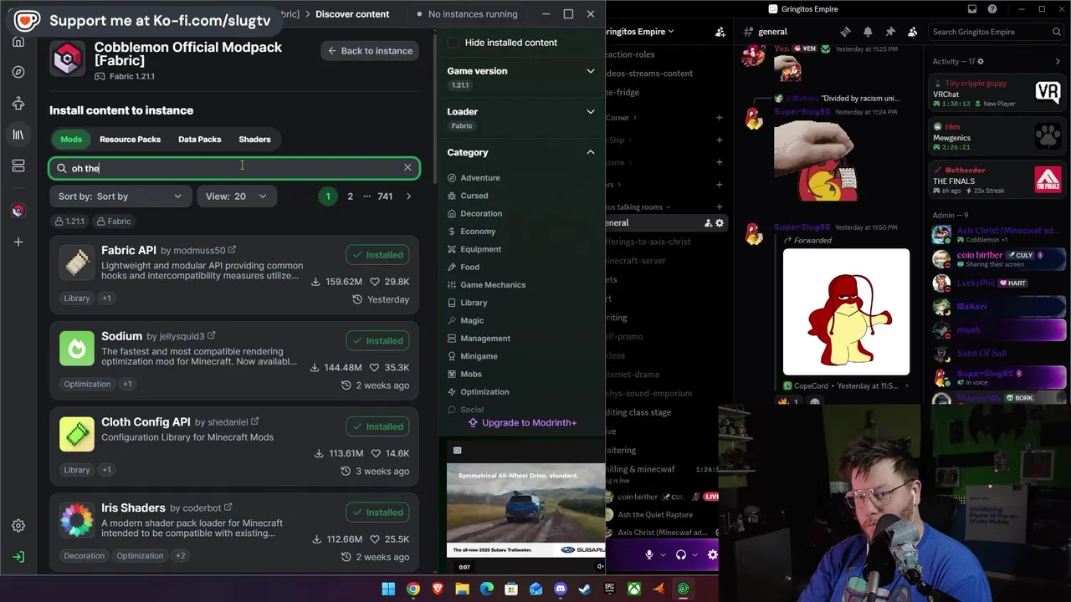1071x602 pixels.
Task: Click Upgrade to Modrinth+ link
Action: (521, 423)
